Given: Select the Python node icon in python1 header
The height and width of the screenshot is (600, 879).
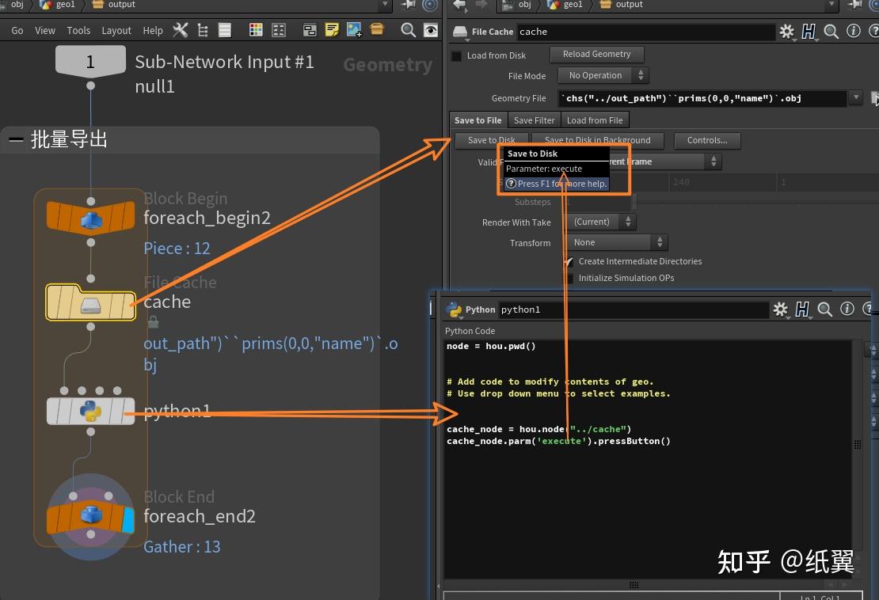Looking at the screenshot, I should click(x=454, y=309).
